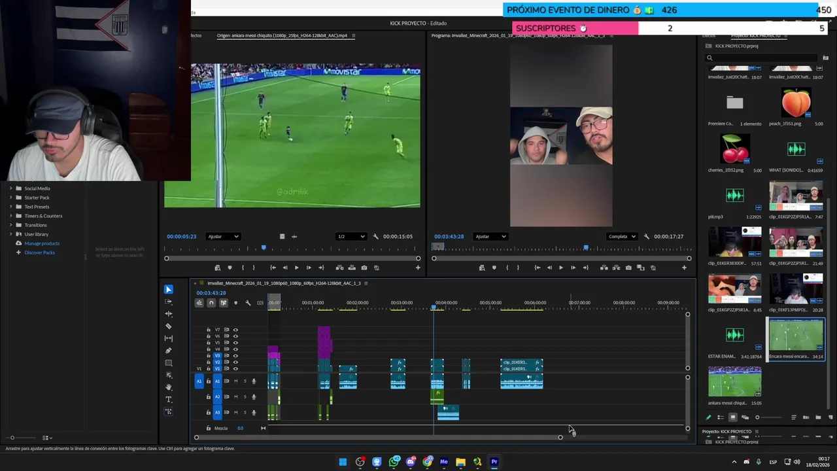Image resolution: width=837 pixels, height=471 pixels.
Task: Open timeline sequence panel menu
Action: 366,283
